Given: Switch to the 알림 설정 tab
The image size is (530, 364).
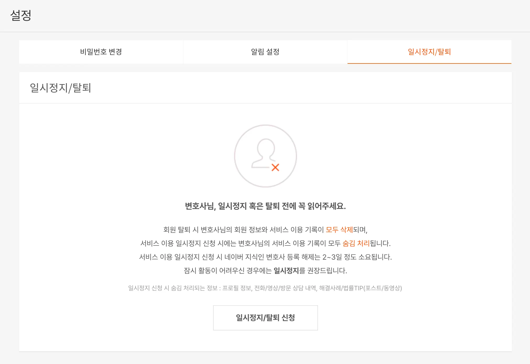Looking at the screenshot, I should pyautogui.click(x=265, y=52).
